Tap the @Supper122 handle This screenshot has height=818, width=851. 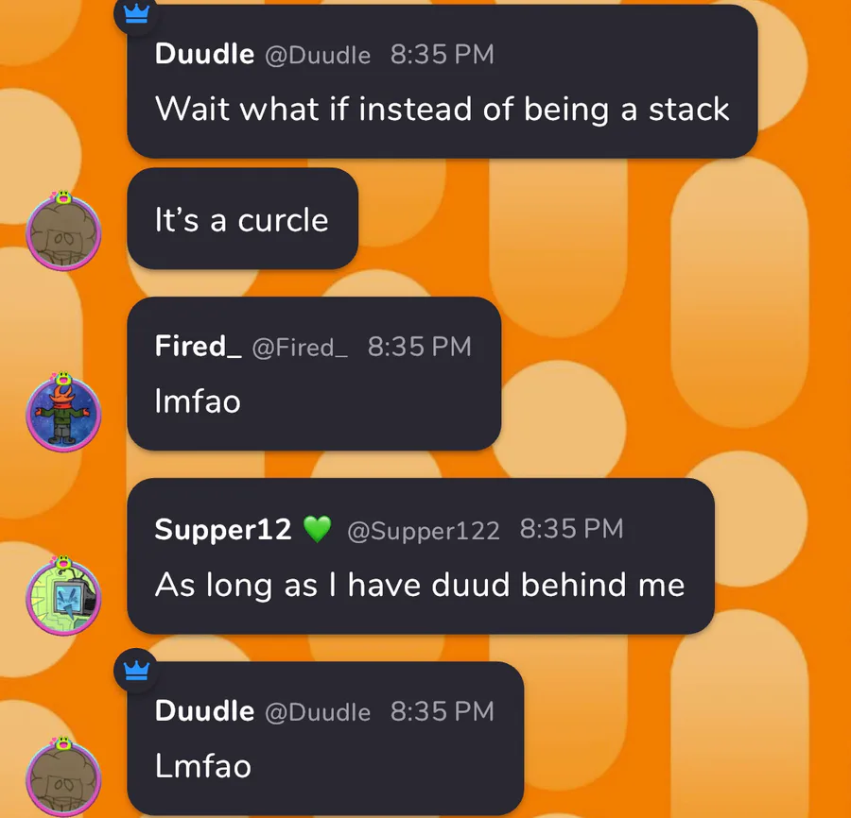pos(424,531)
